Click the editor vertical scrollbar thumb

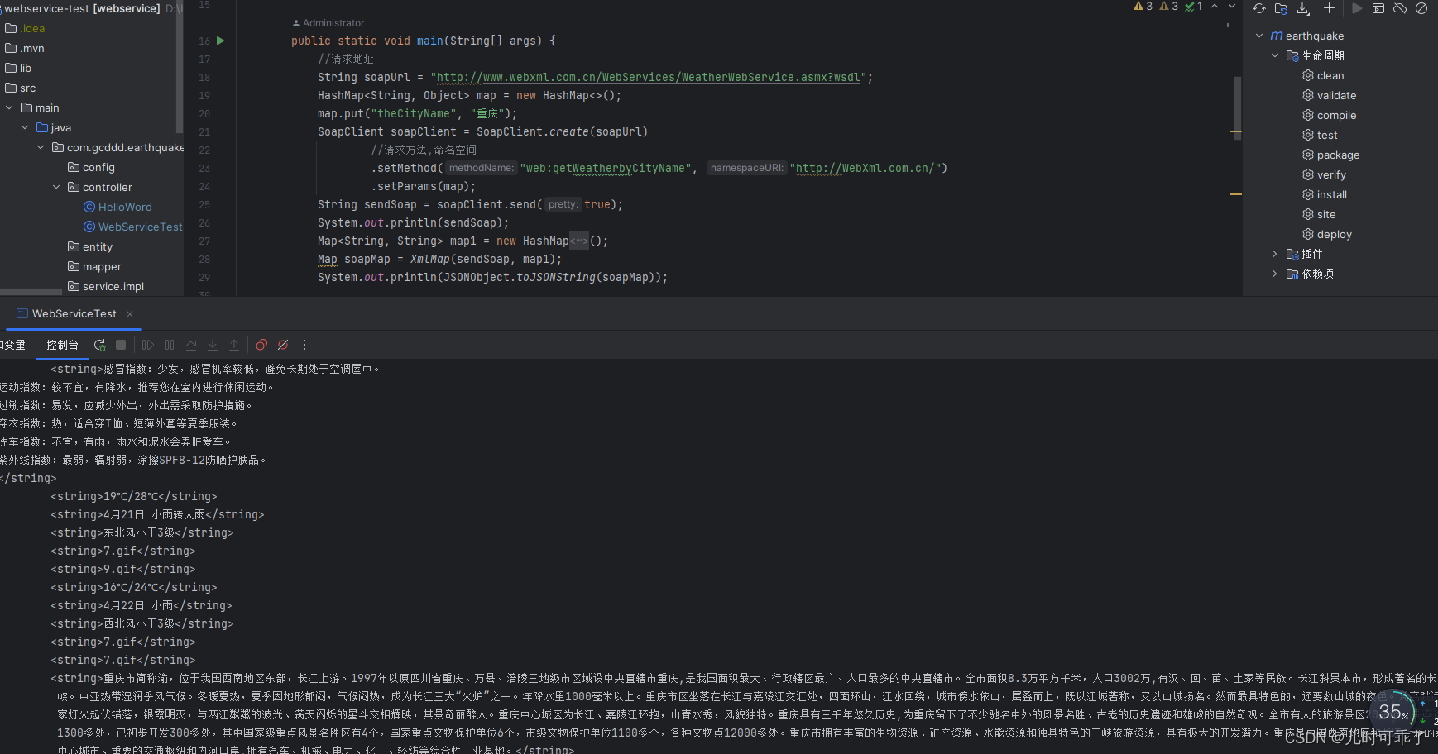pos(1238,108)
